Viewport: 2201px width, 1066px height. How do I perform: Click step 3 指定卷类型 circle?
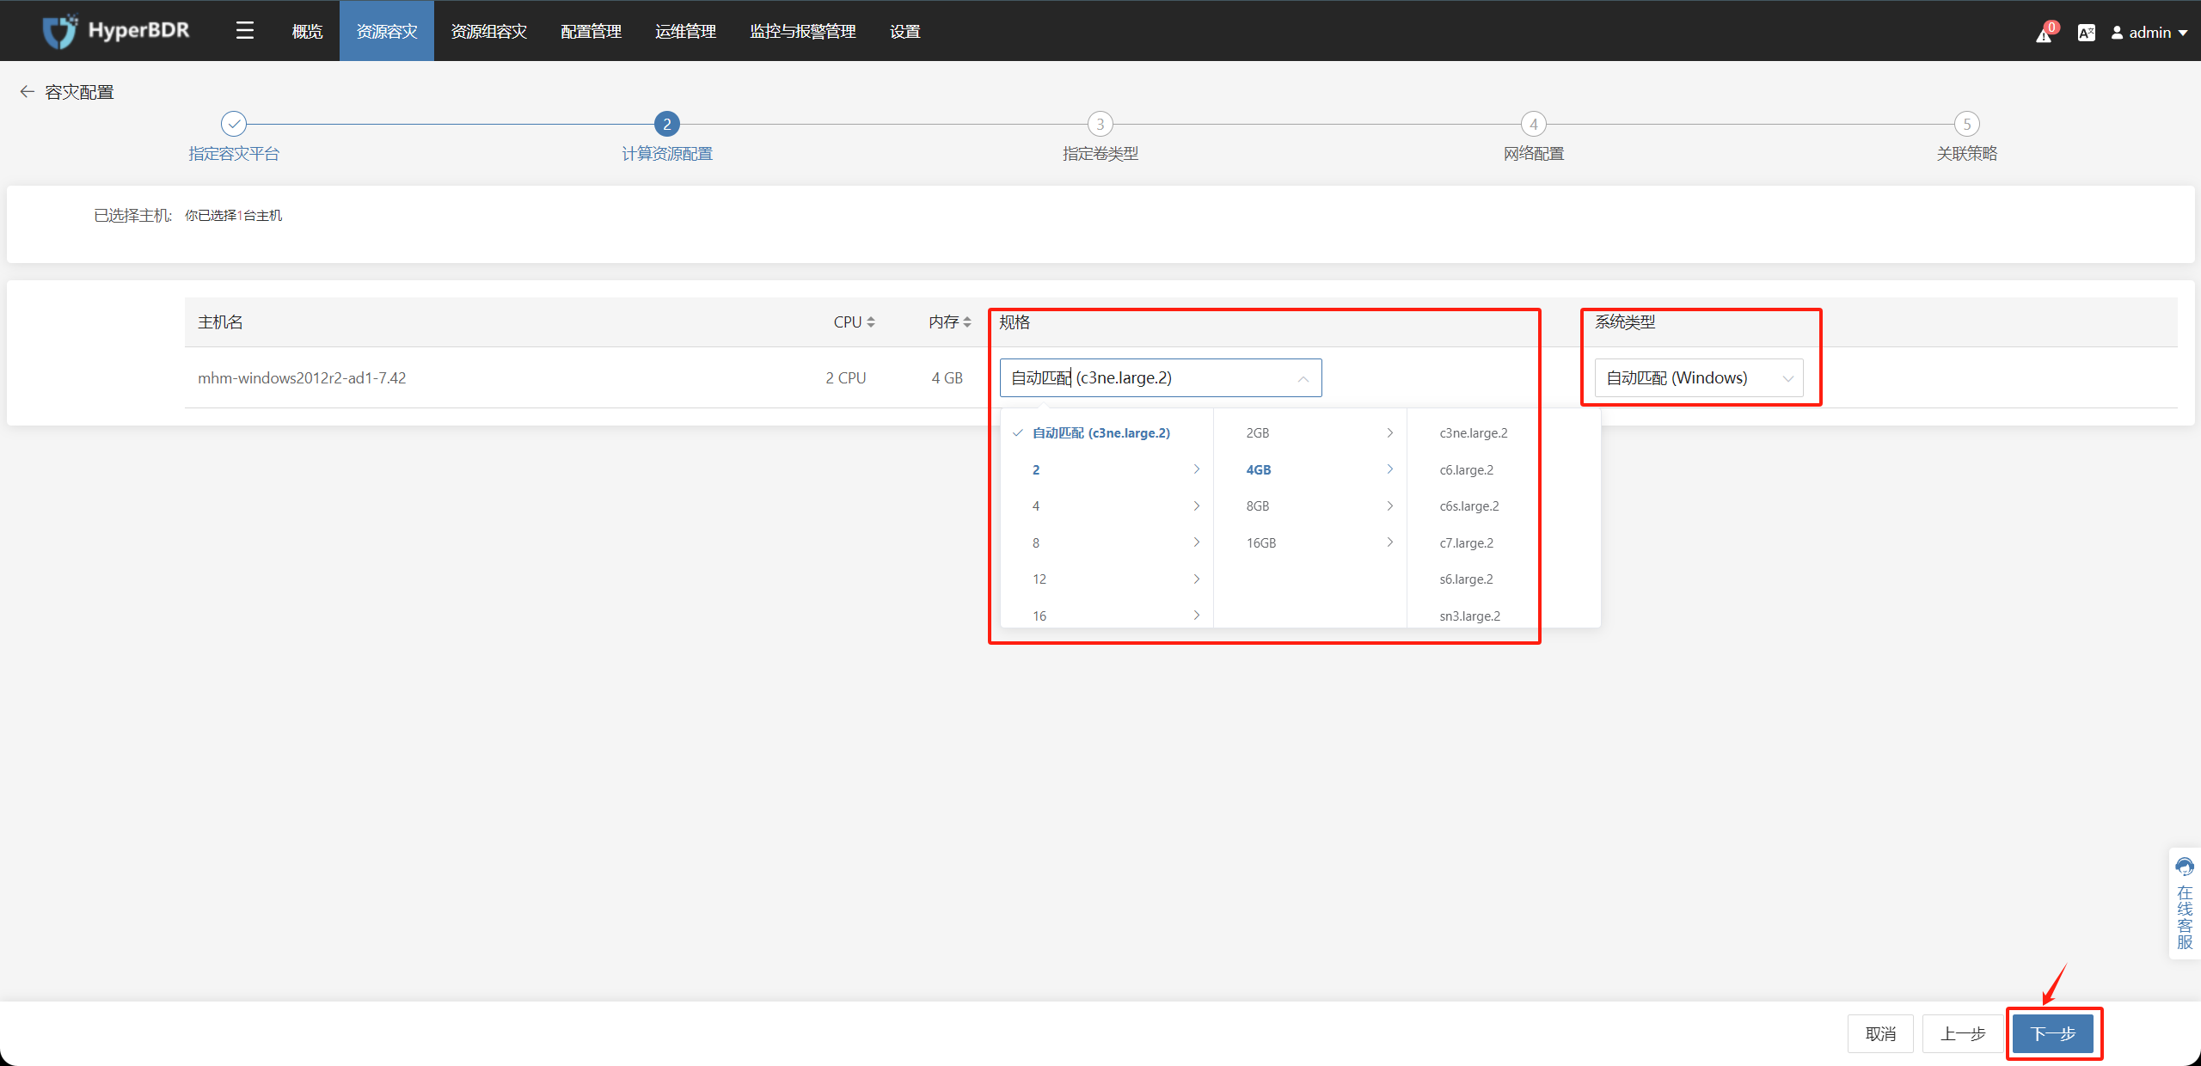pos(1100,124)
